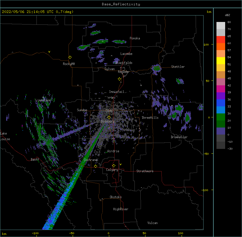242x237 pixels.
Task: Click the -100 tick label on right axis
Action: [x=205, y=190]
